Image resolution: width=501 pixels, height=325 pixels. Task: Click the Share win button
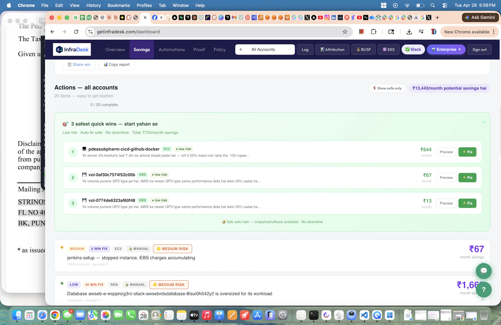coord(79,64)
